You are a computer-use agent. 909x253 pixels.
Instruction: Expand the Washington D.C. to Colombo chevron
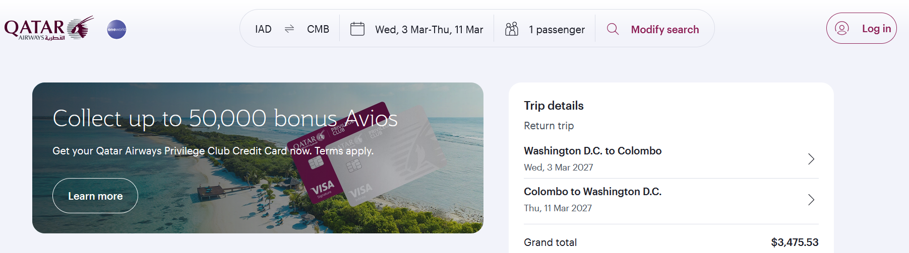(811, 159)
